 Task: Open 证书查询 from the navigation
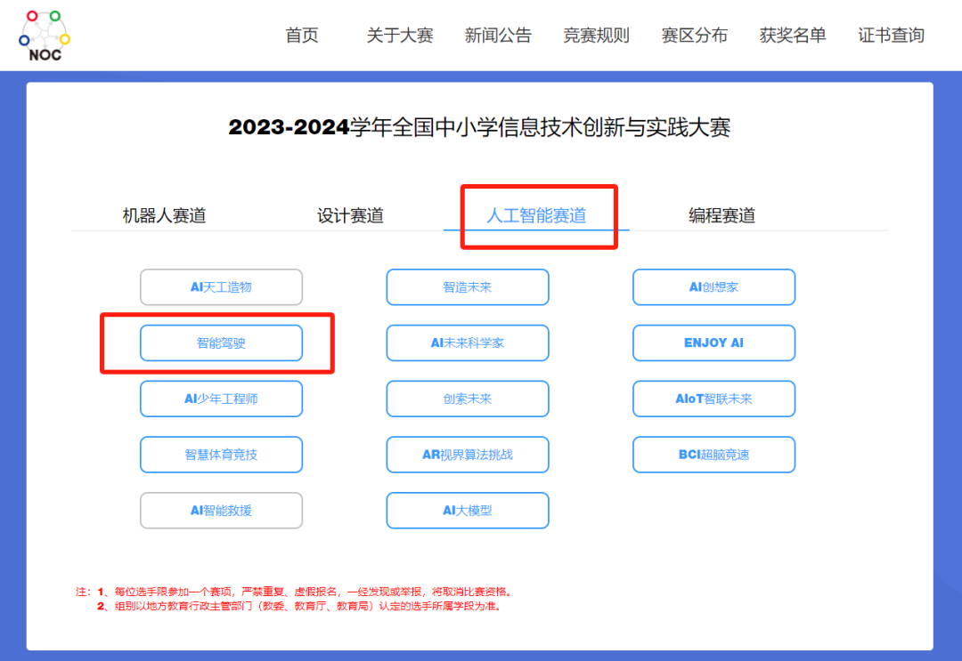[x=891, y=36]
